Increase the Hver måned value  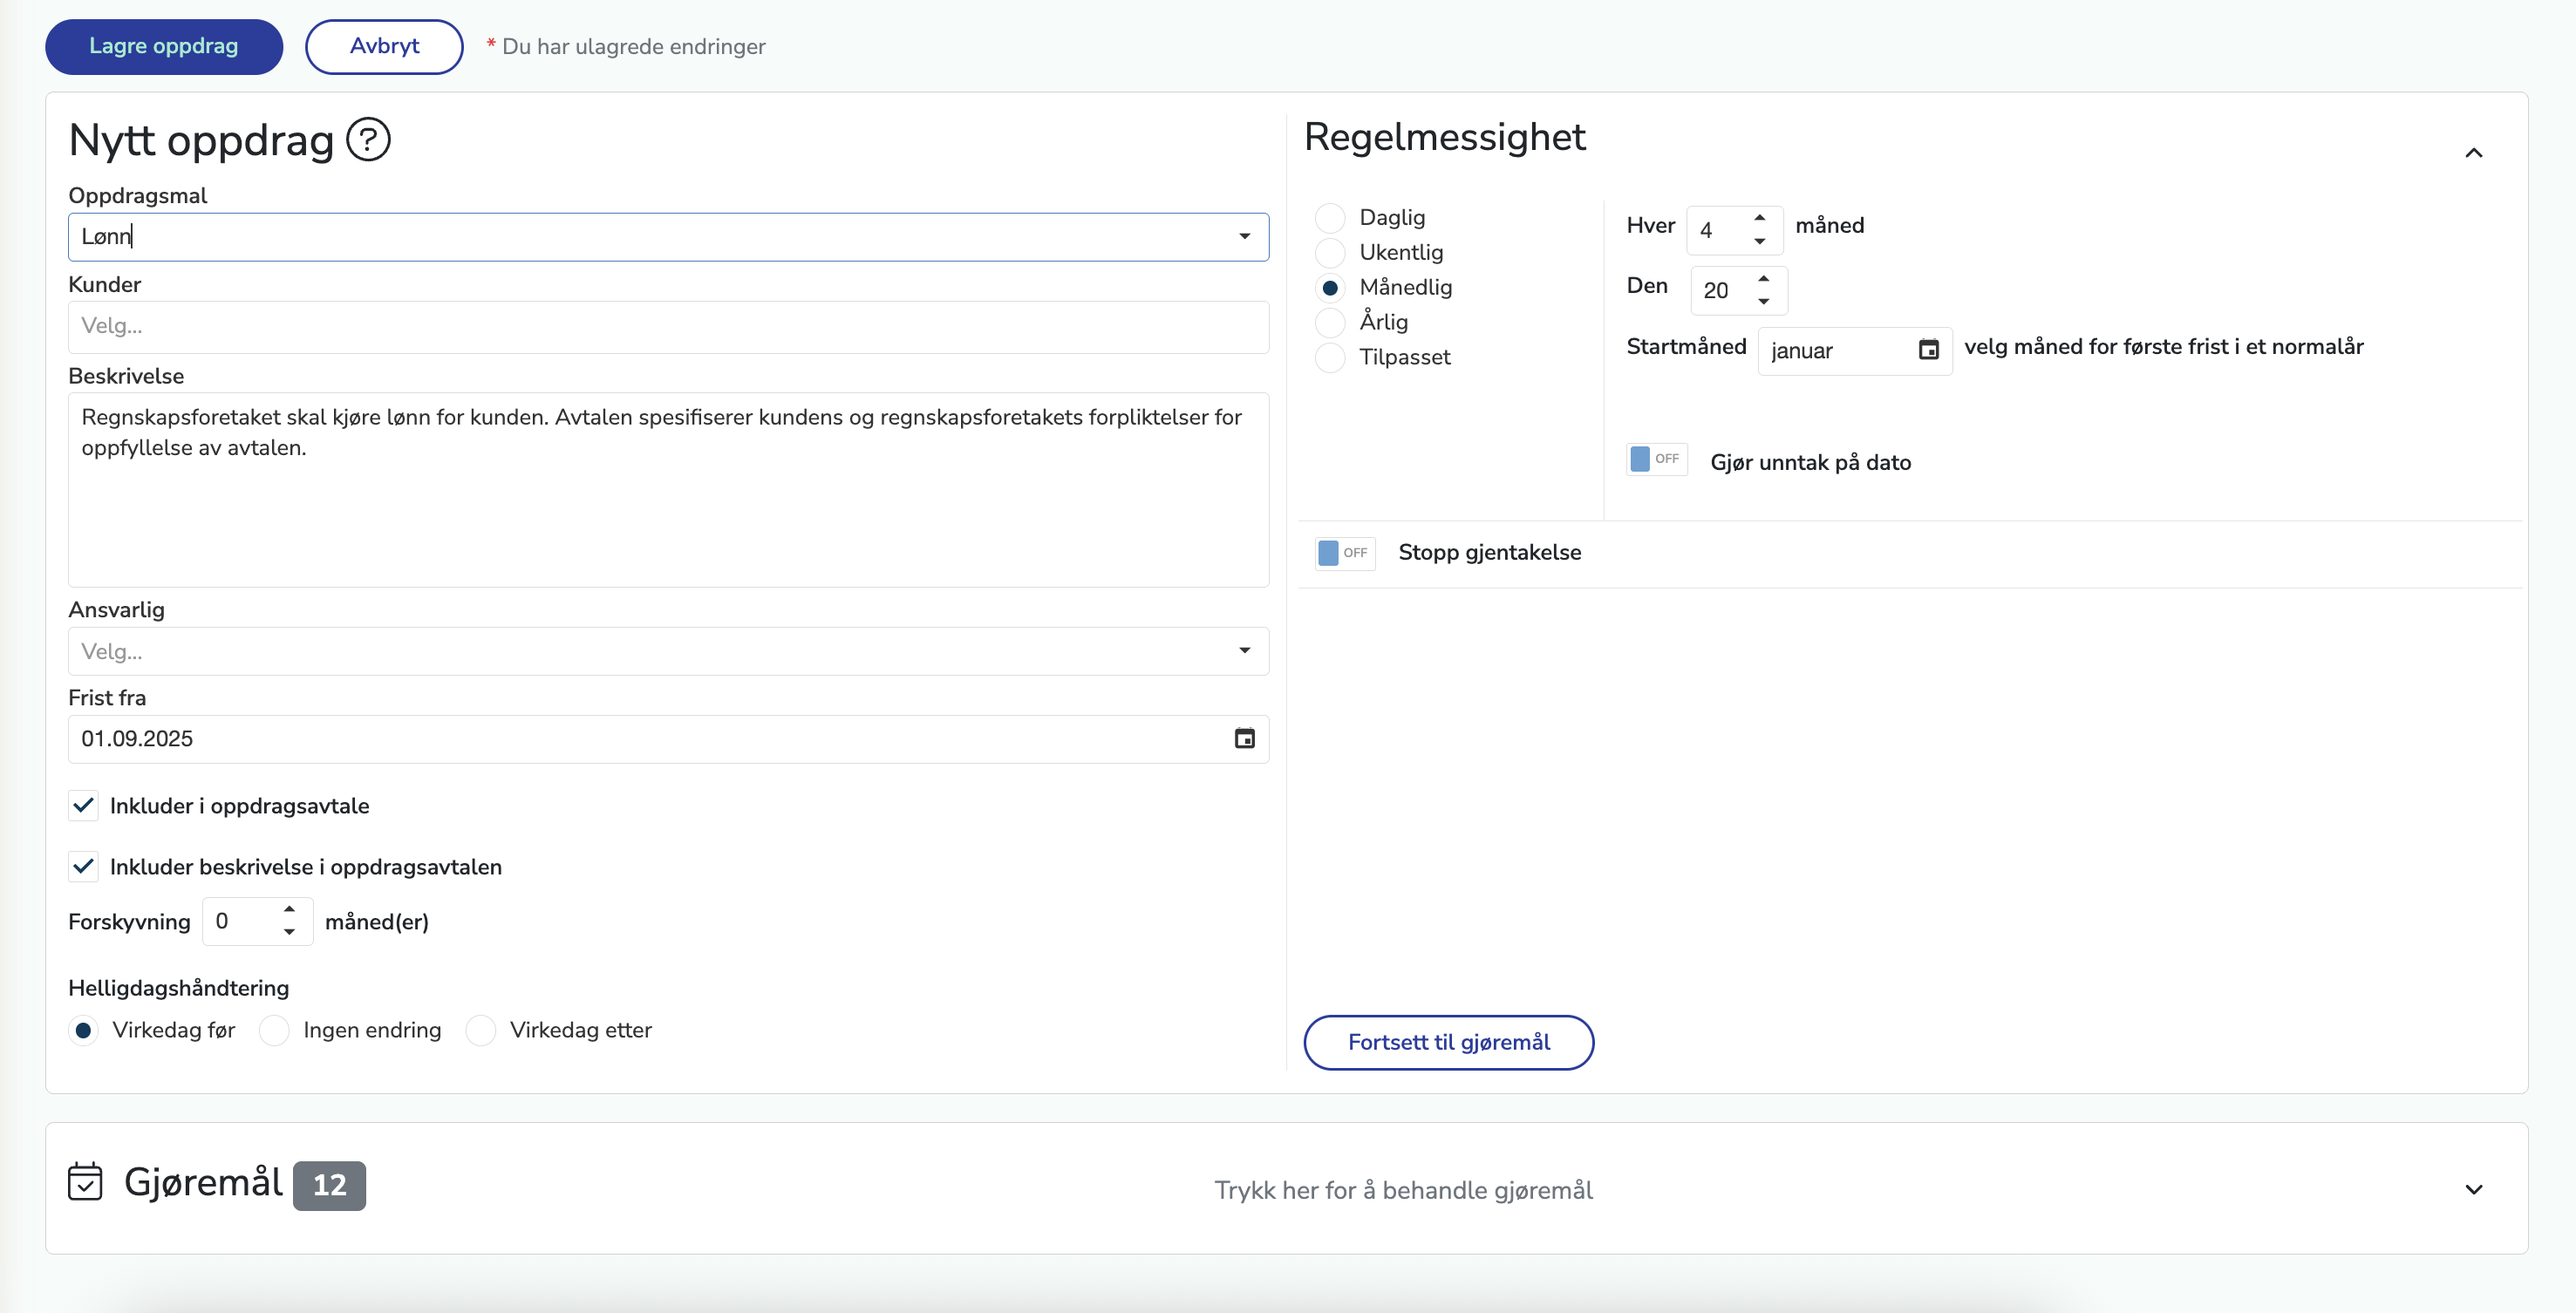1759,218
